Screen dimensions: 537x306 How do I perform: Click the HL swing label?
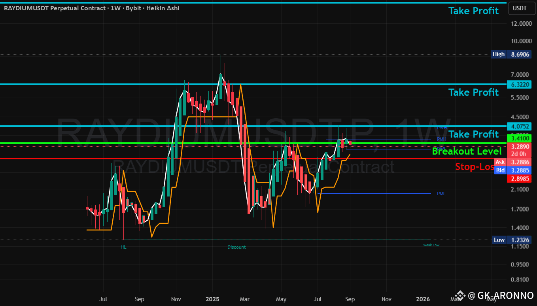pos(123,247)
